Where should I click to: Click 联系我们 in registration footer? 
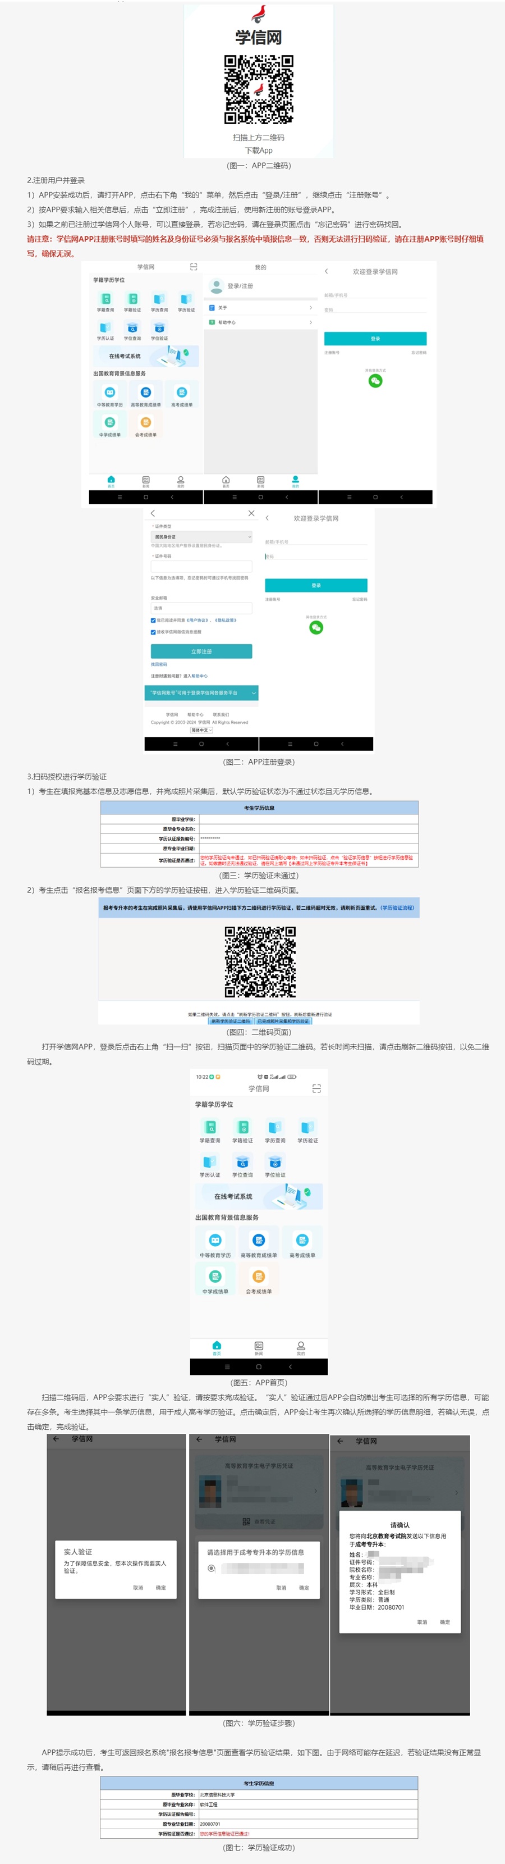tap(221, 714)
